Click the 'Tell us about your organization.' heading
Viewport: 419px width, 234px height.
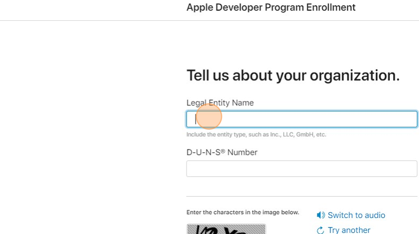[293, 75]
